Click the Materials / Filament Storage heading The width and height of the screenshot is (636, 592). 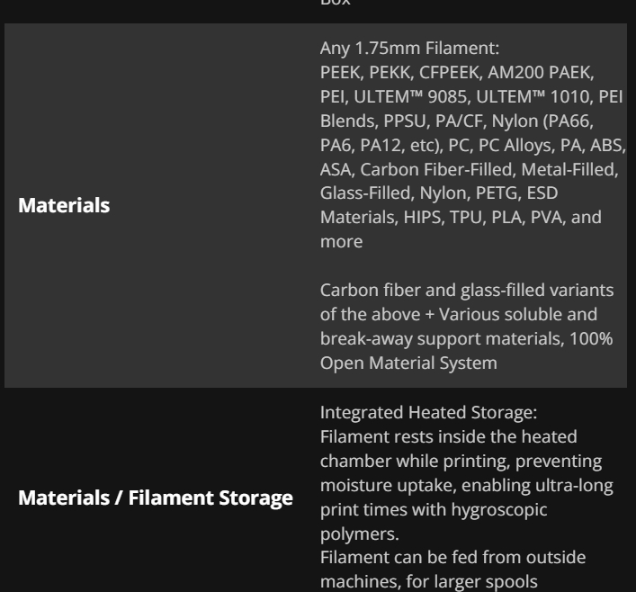(156, 498)
